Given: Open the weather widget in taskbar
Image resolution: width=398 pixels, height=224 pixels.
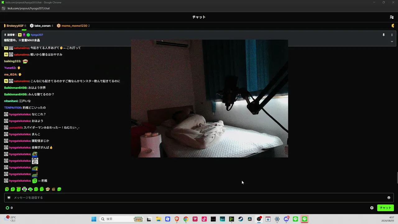Looking at the screenshot, I should [x=10, y=219].
